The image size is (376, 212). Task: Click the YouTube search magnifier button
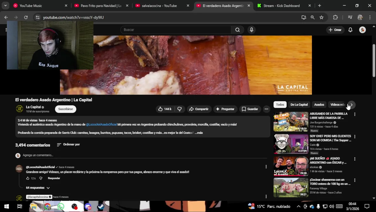[237, 30]
